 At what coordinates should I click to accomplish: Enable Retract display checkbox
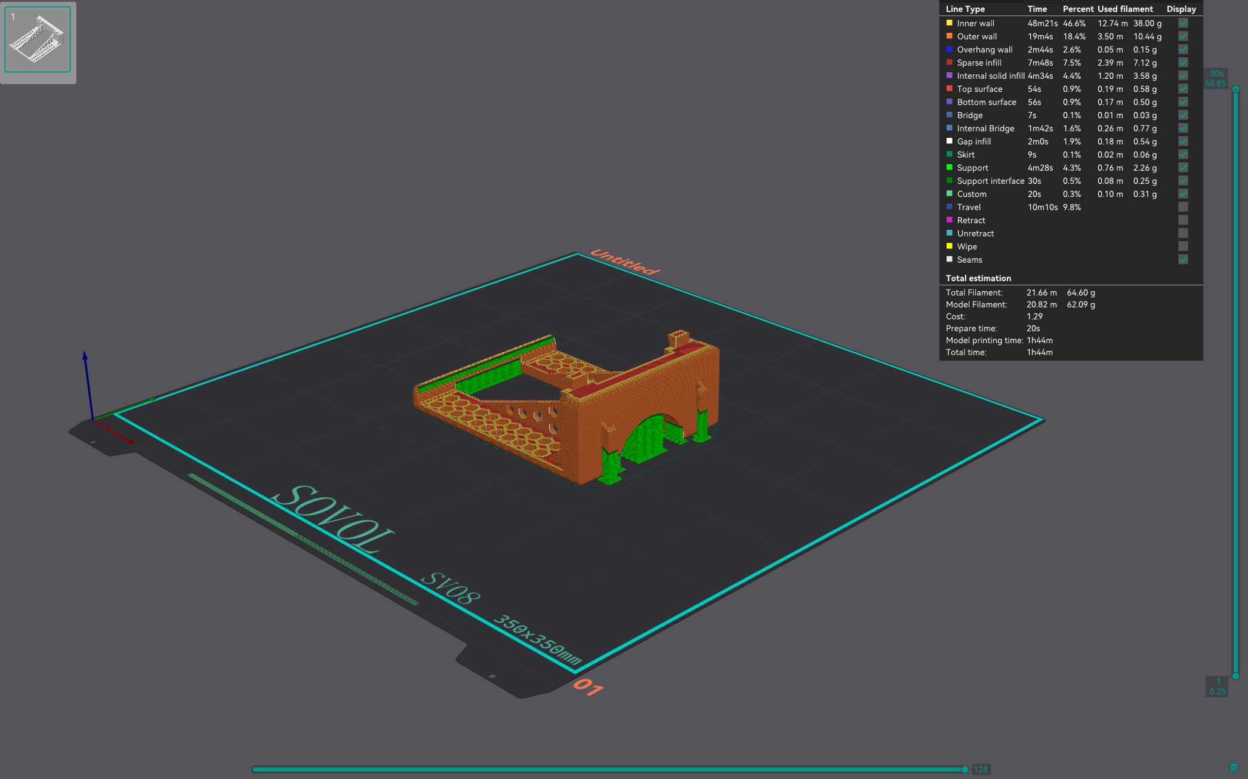pyautogui.click(x=1183, y=220)
